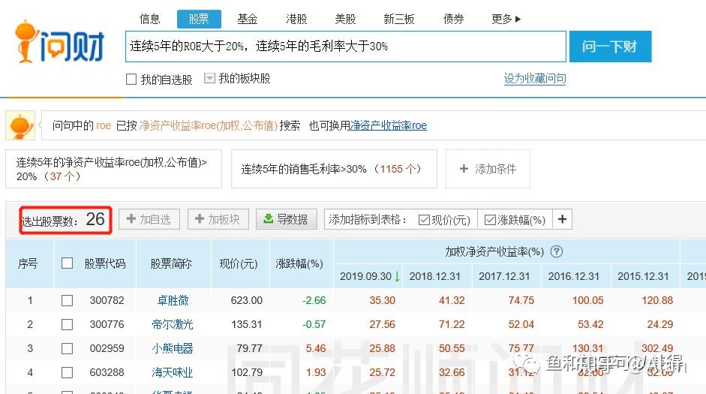
Task: Open the 债券 tab
Action: (x=453, y=19)
